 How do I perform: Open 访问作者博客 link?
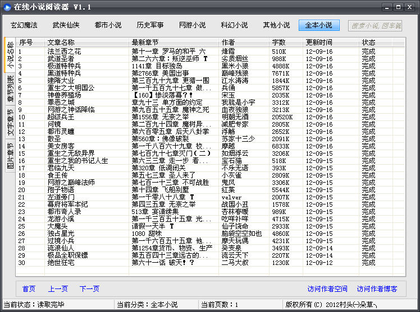[377, 289]
